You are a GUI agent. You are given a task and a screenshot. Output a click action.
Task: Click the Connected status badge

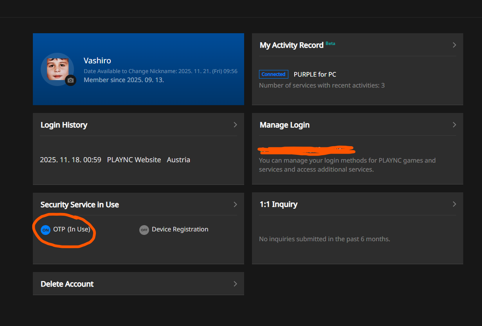coord(273,74)
